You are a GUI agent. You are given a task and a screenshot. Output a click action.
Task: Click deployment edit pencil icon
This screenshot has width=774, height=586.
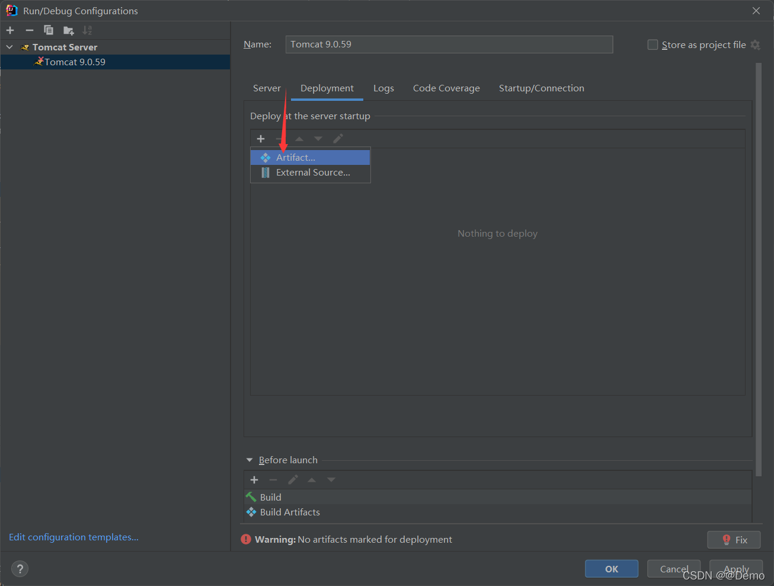(338, 139)
